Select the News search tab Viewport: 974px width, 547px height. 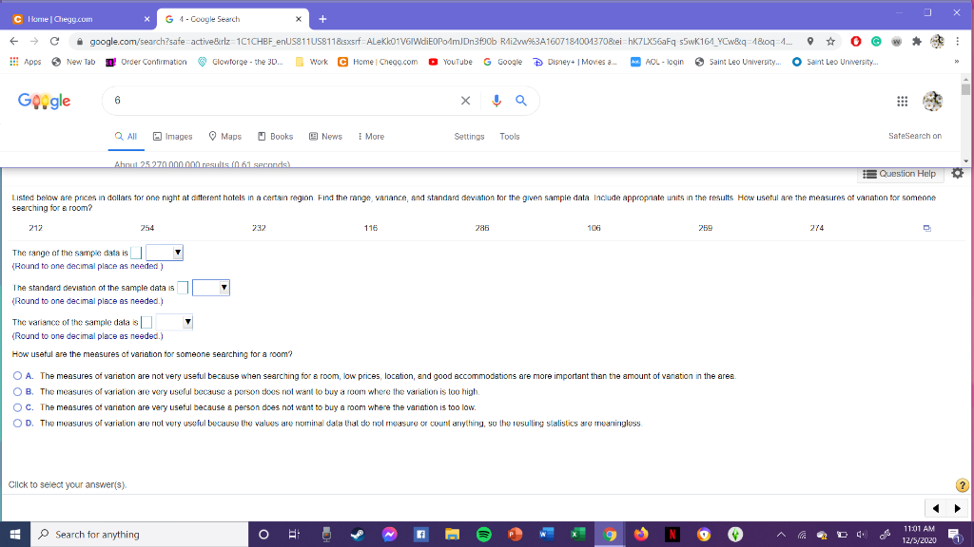325,137
